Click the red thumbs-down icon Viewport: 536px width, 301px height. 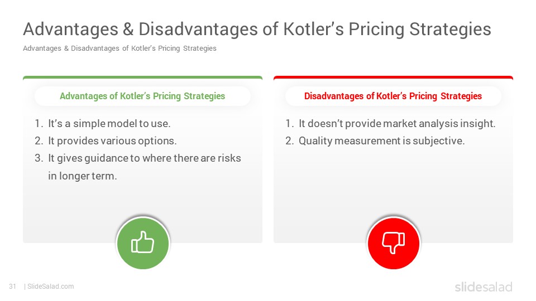(x=394, y=243)
